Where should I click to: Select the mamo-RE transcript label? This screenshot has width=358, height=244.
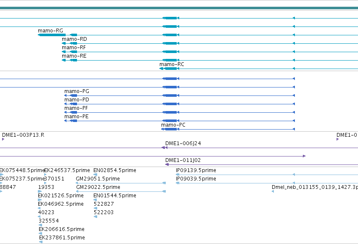[x=74, y=56]
